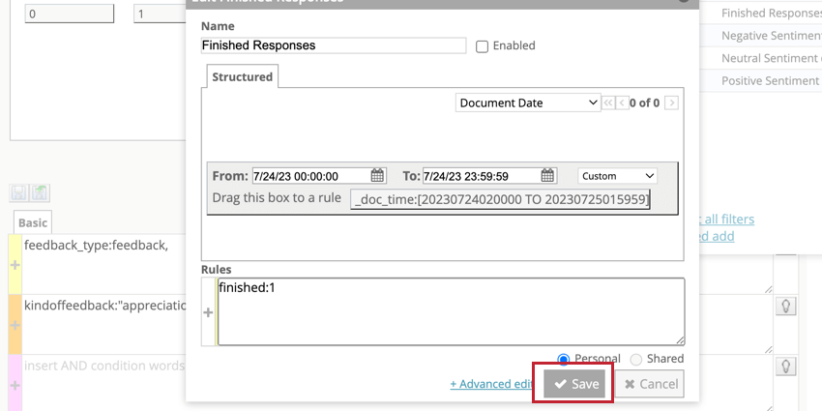The width and height of the screenshot is (822, 411).
Task: Open the Advanced editor link
Action: click(x=491, y=384)
